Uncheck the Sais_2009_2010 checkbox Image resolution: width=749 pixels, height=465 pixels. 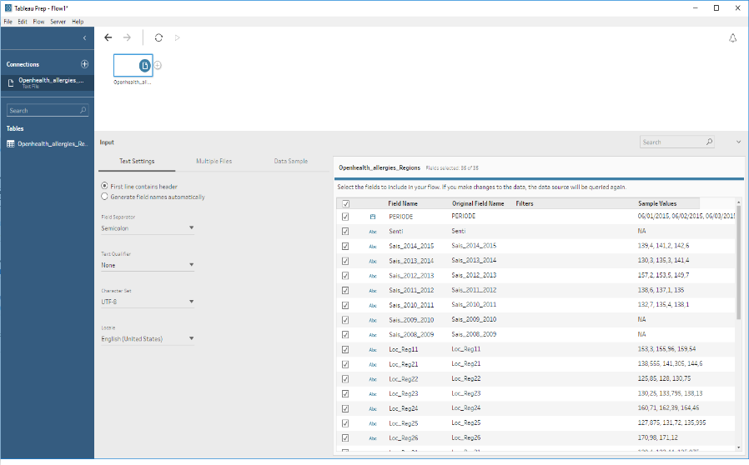[345, 320]
